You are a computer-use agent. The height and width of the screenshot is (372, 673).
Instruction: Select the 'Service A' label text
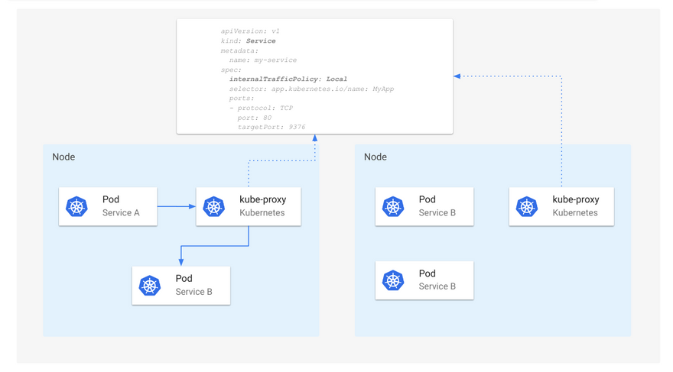121,212
